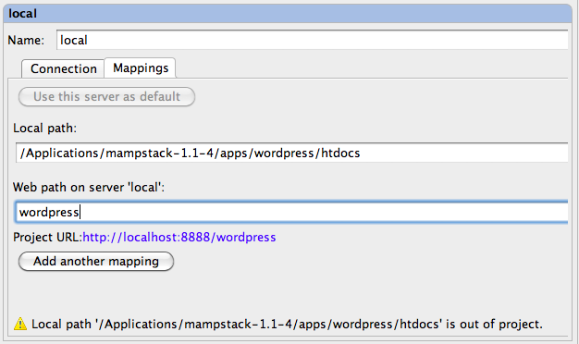The width and height of the screenshot is (579, 344).
Task: Click 'Use this server as default' button
Action: pyautogui.click(x=106, y=97)
